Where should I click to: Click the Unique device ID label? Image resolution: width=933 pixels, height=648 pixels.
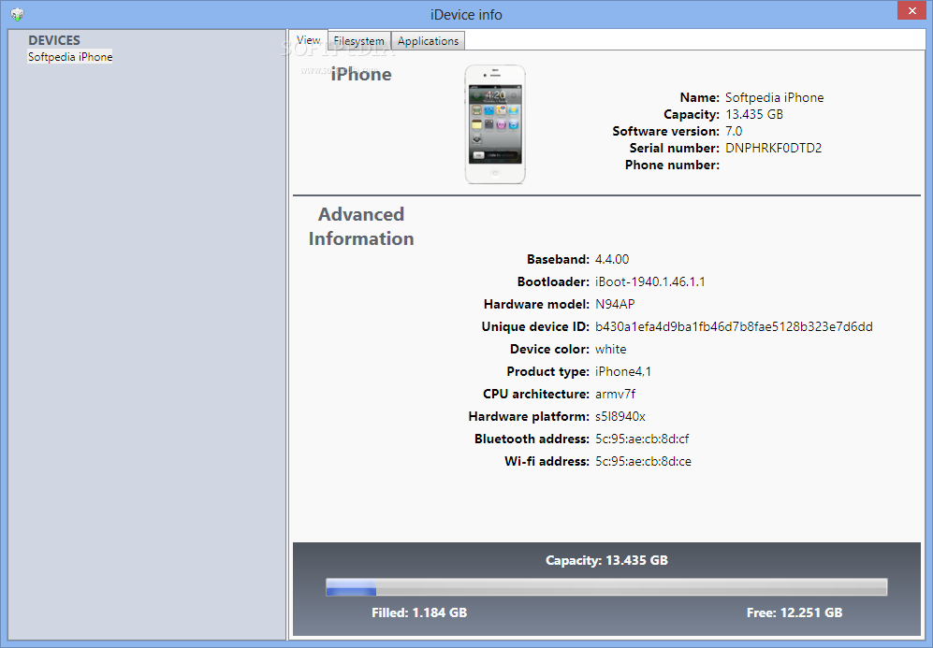535,327
